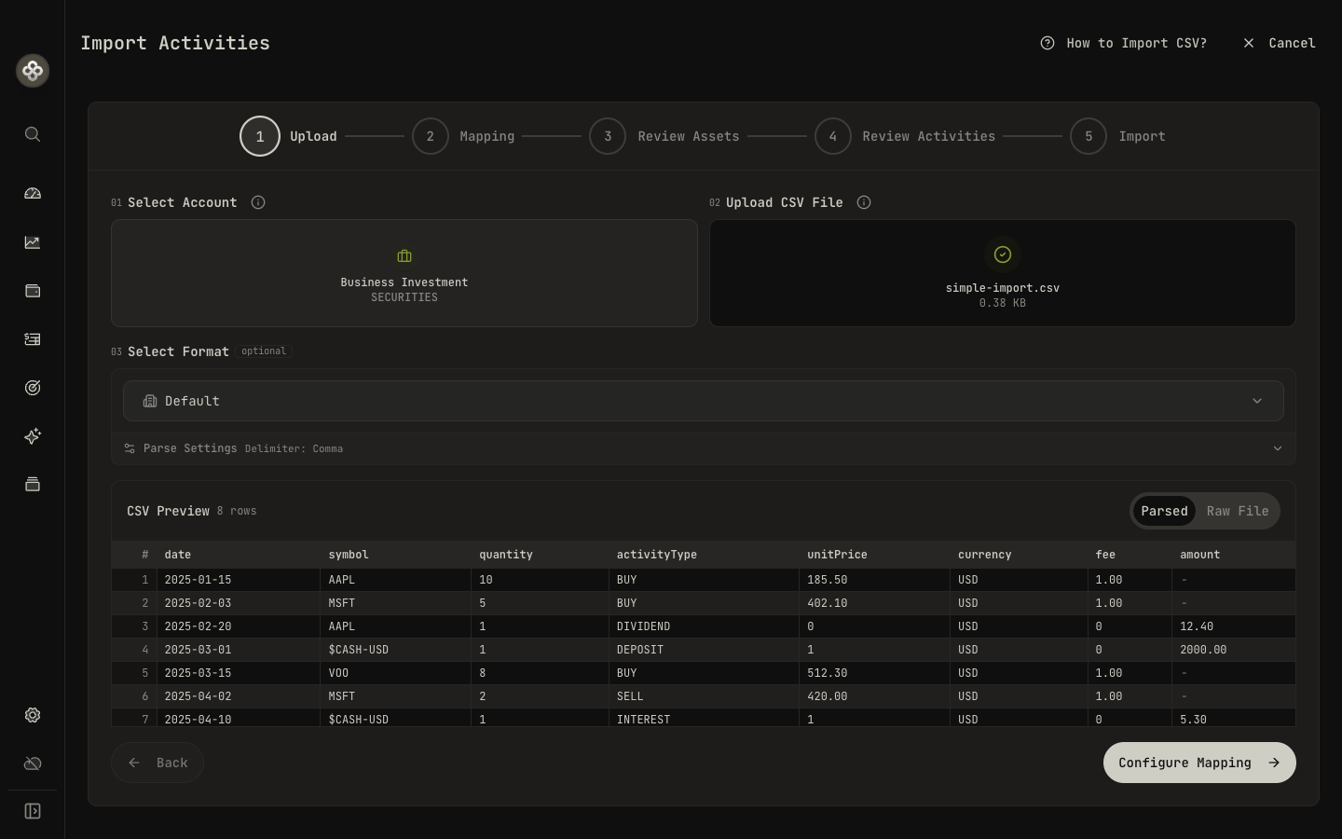
Task: Click the app logo icon in sidebar
Action: point(33,71)
